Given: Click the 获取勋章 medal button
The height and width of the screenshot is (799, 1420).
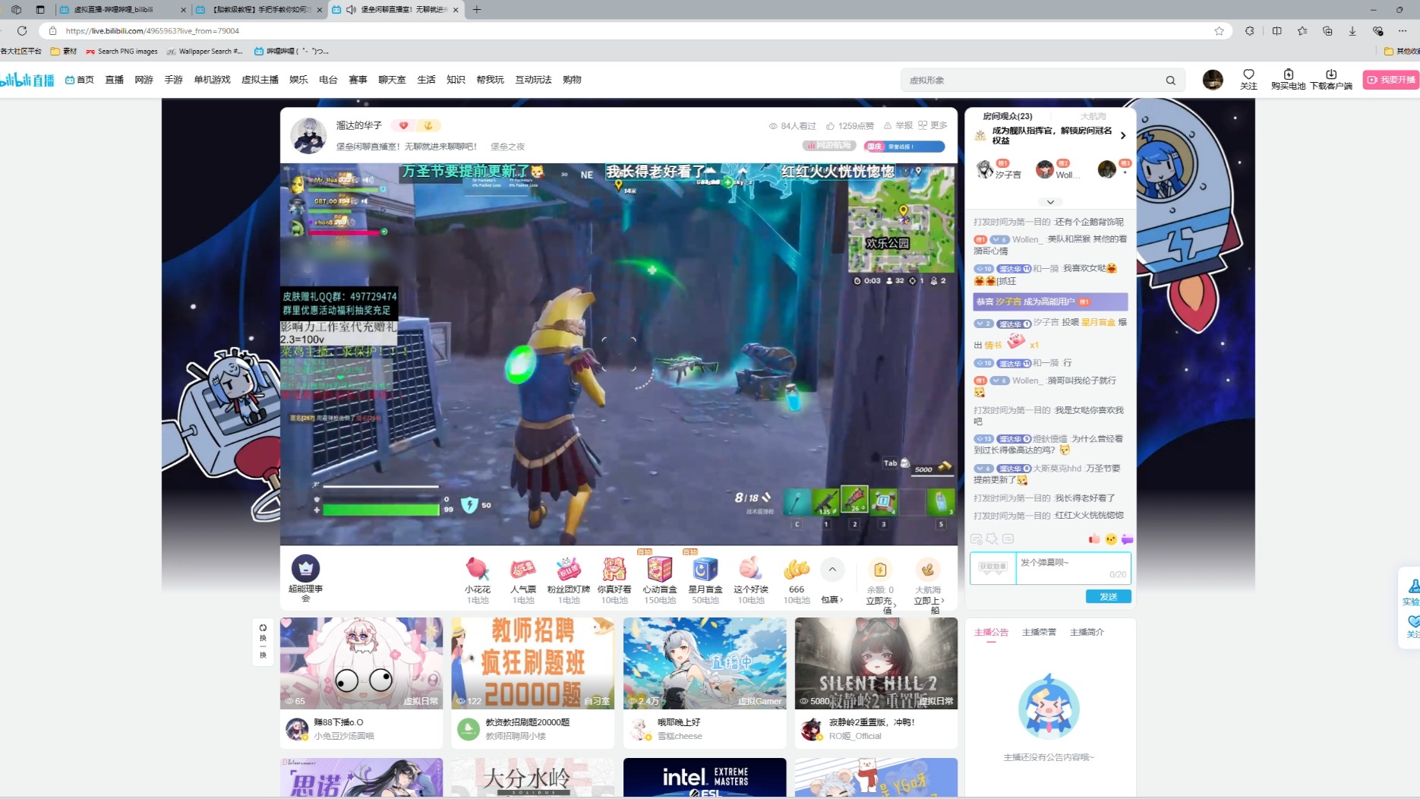Looking at the screenshot, I should pyautogui.click(x=992, y=567).
